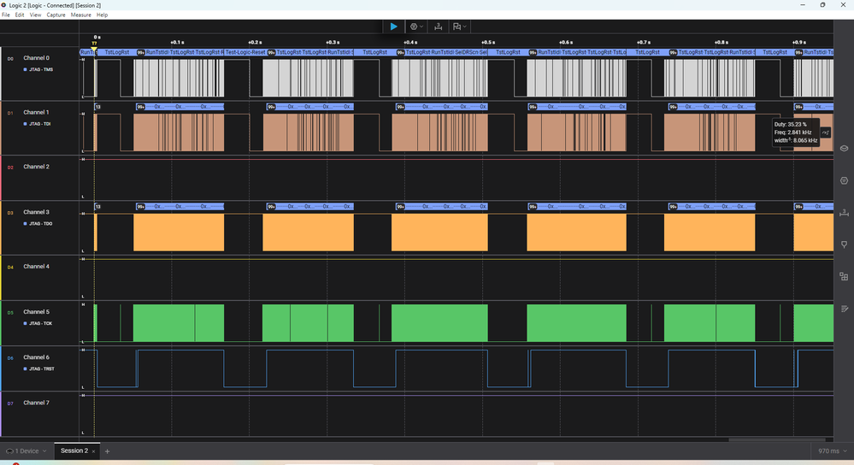This screenshot has height=465, width=854.
Task: Select the Channel 2 label
Action: pos(36,167)
